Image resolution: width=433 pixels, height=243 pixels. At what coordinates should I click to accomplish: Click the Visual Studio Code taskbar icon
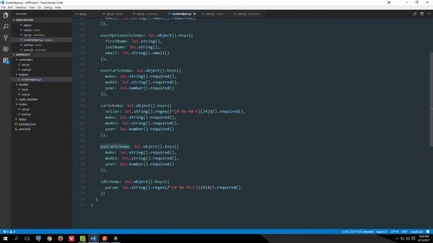tap(93, 238)
